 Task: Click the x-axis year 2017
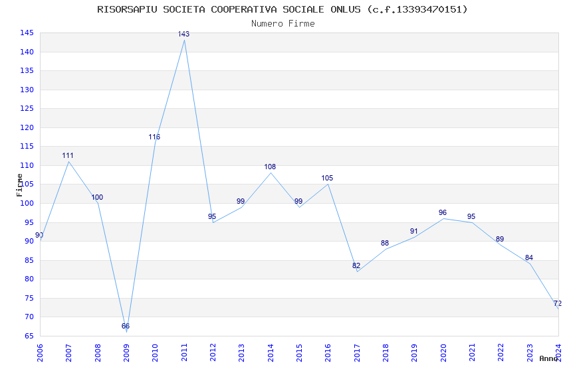click(x=357, y=353)
